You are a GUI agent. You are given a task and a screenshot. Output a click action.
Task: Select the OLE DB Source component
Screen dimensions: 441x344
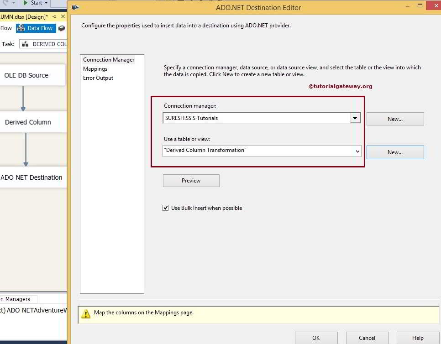point(27,75)
